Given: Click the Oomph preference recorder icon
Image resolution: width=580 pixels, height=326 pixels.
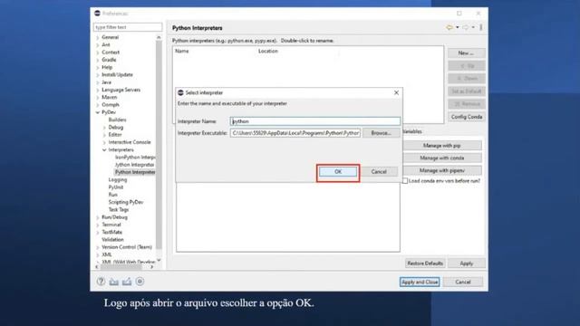Looking at the screenshot, I should (140, 282).
